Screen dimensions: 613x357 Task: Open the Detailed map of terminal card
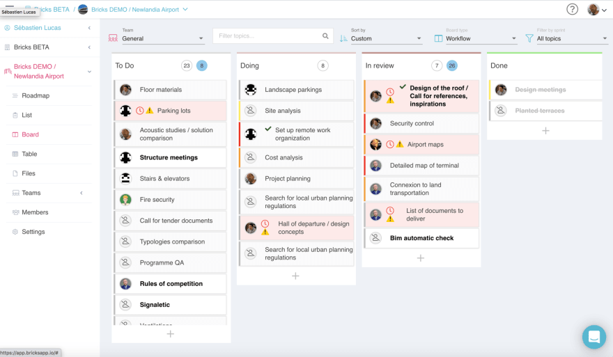(x=421, y=165)
